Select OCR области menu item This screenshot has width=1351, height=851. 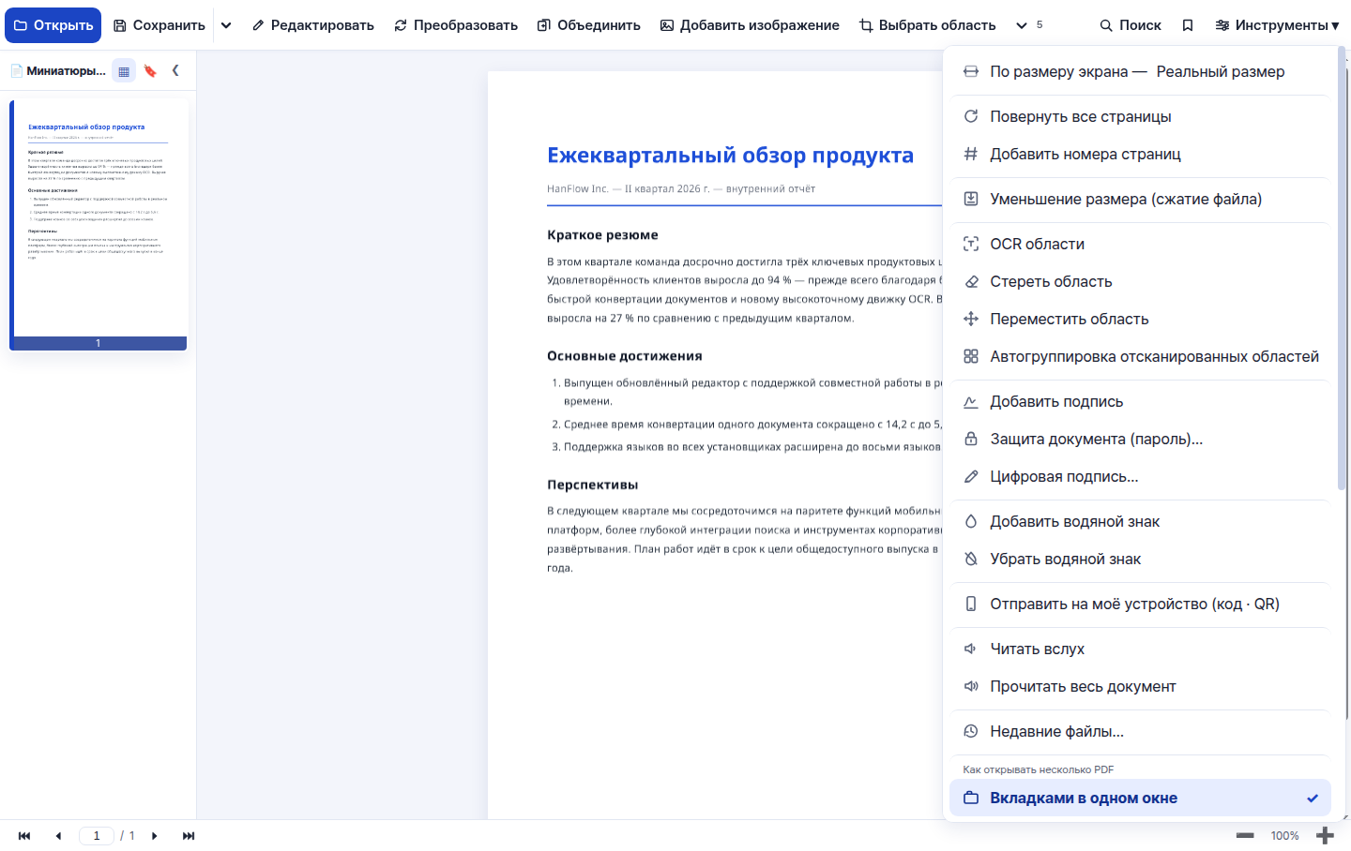pos(1140,244)
